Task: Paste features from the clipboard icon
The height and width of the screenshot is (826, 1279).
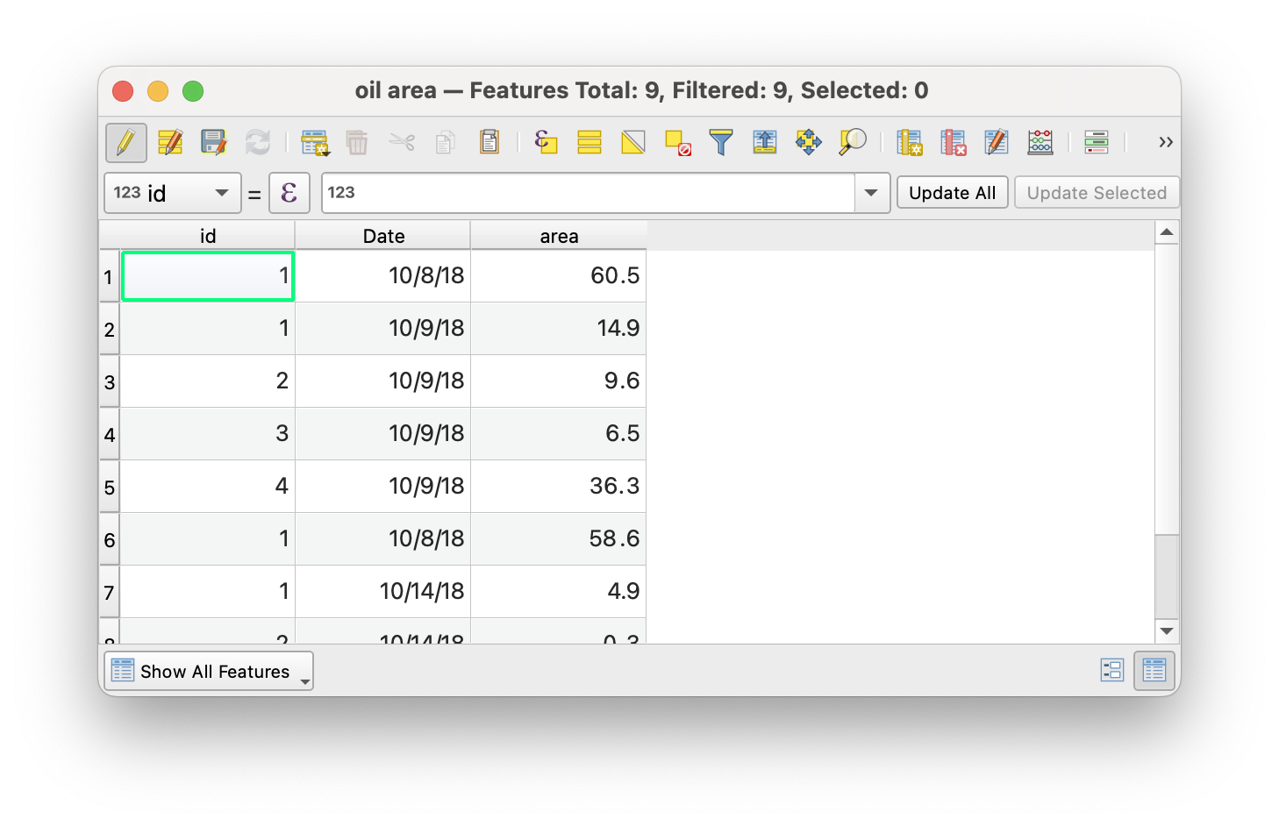Action: pos(489,142)
